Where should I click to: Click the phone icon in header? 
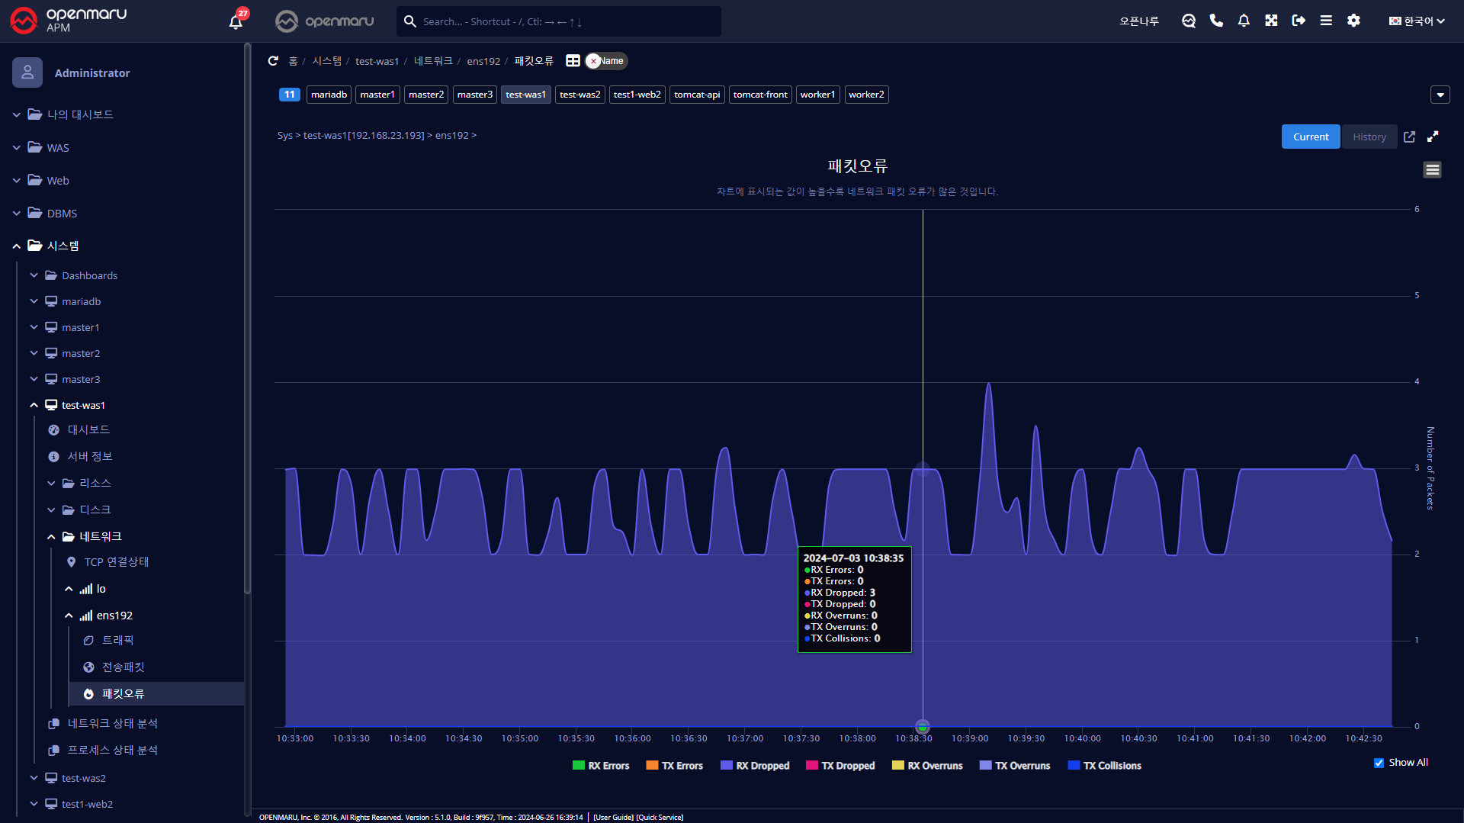(1216, 21)
